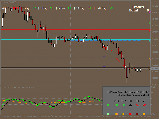159x119 pixels.
Task: Click the 68 indicator scale value
Action: [152, 93]
